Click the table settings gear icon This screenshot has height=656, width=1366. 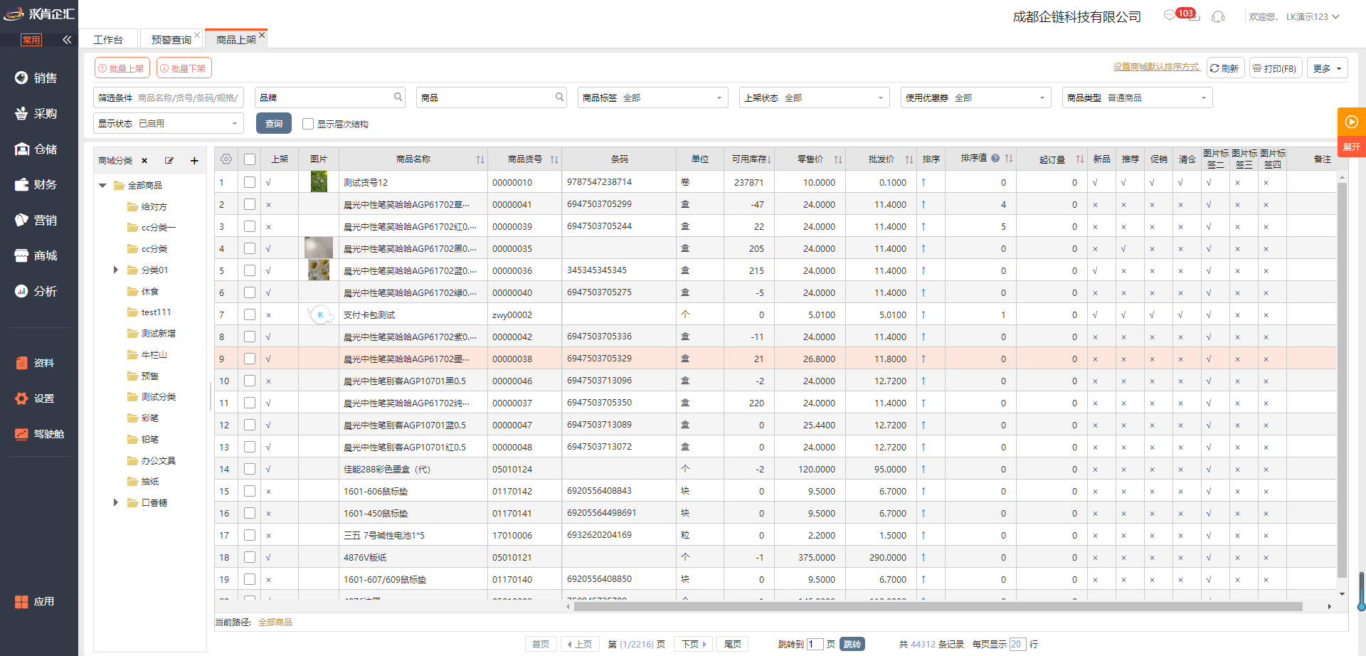pyautogui.click(x=226, y=159)
